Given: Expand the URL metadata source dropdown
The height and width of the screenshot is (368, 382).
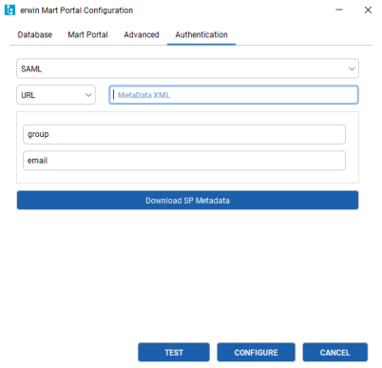Looking at the screenshot, I should click(x=56, y=95).
